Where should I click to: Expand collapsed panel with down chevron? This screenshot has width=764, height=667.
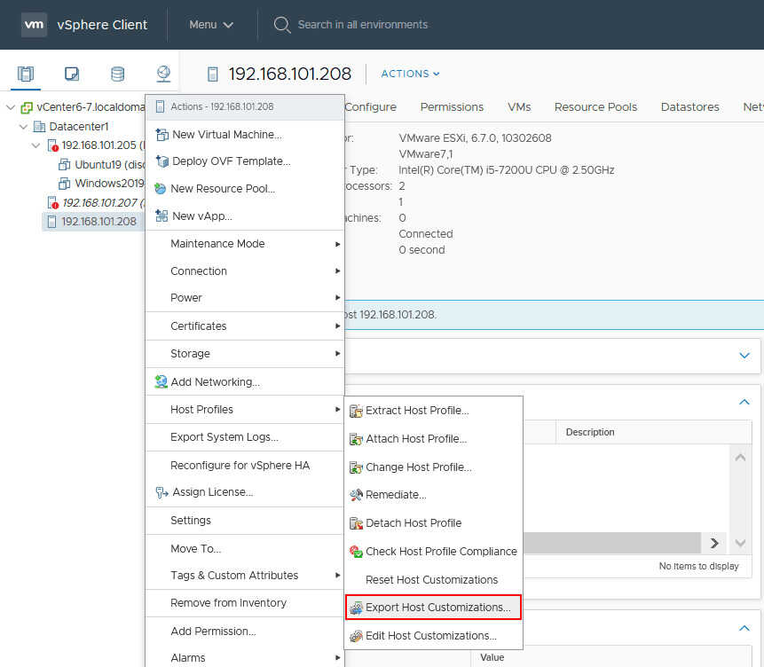744,356
